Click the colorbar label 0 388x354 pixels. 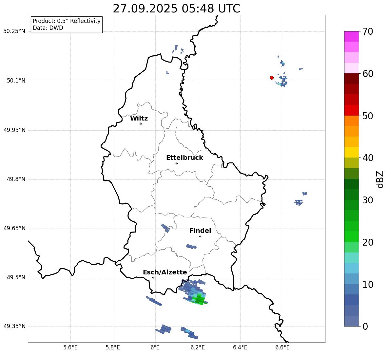point(365,326)
